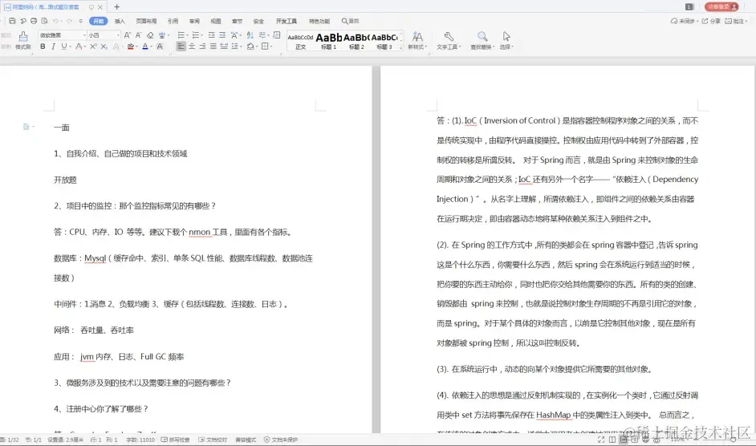Open the font size dropdown 小四

[x=118, y=35]
